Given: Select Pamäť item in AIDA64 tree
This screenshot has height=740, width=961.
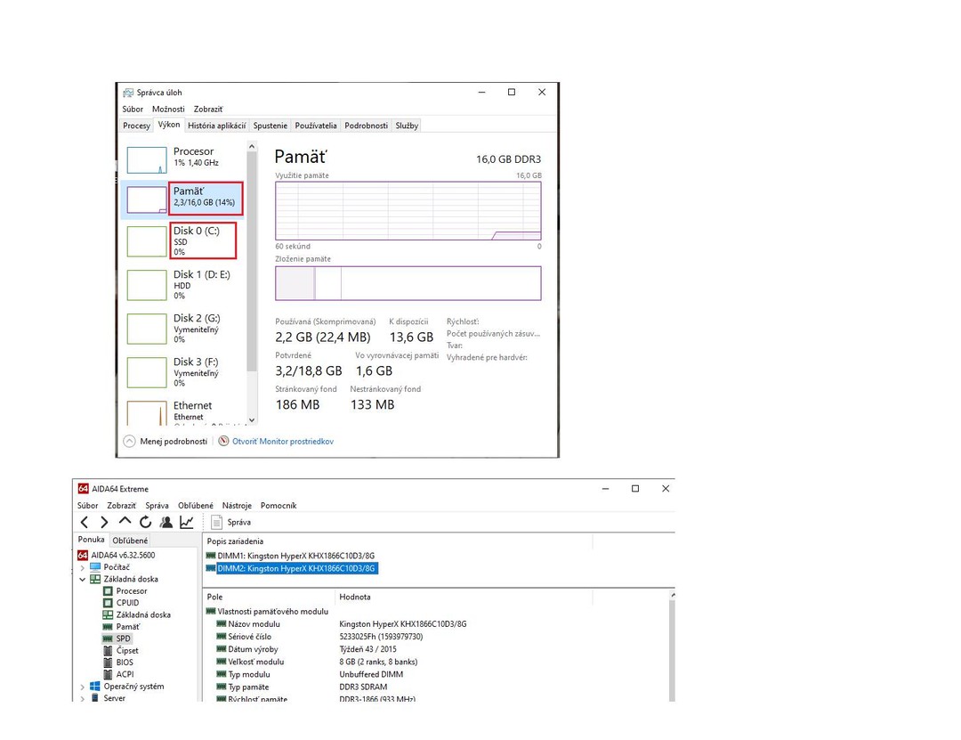Looking at the screenshot, I should [121, 627].
